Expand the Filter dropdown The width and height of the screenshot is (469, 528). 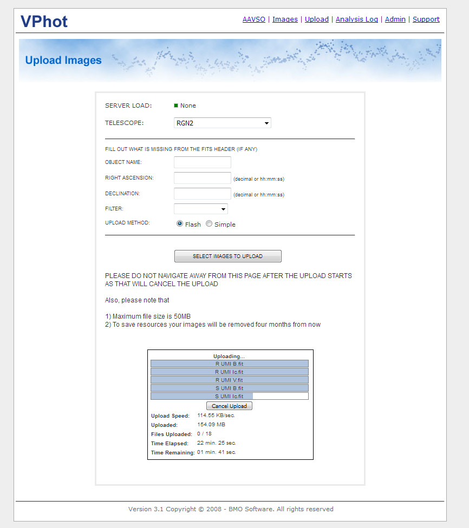200,209
